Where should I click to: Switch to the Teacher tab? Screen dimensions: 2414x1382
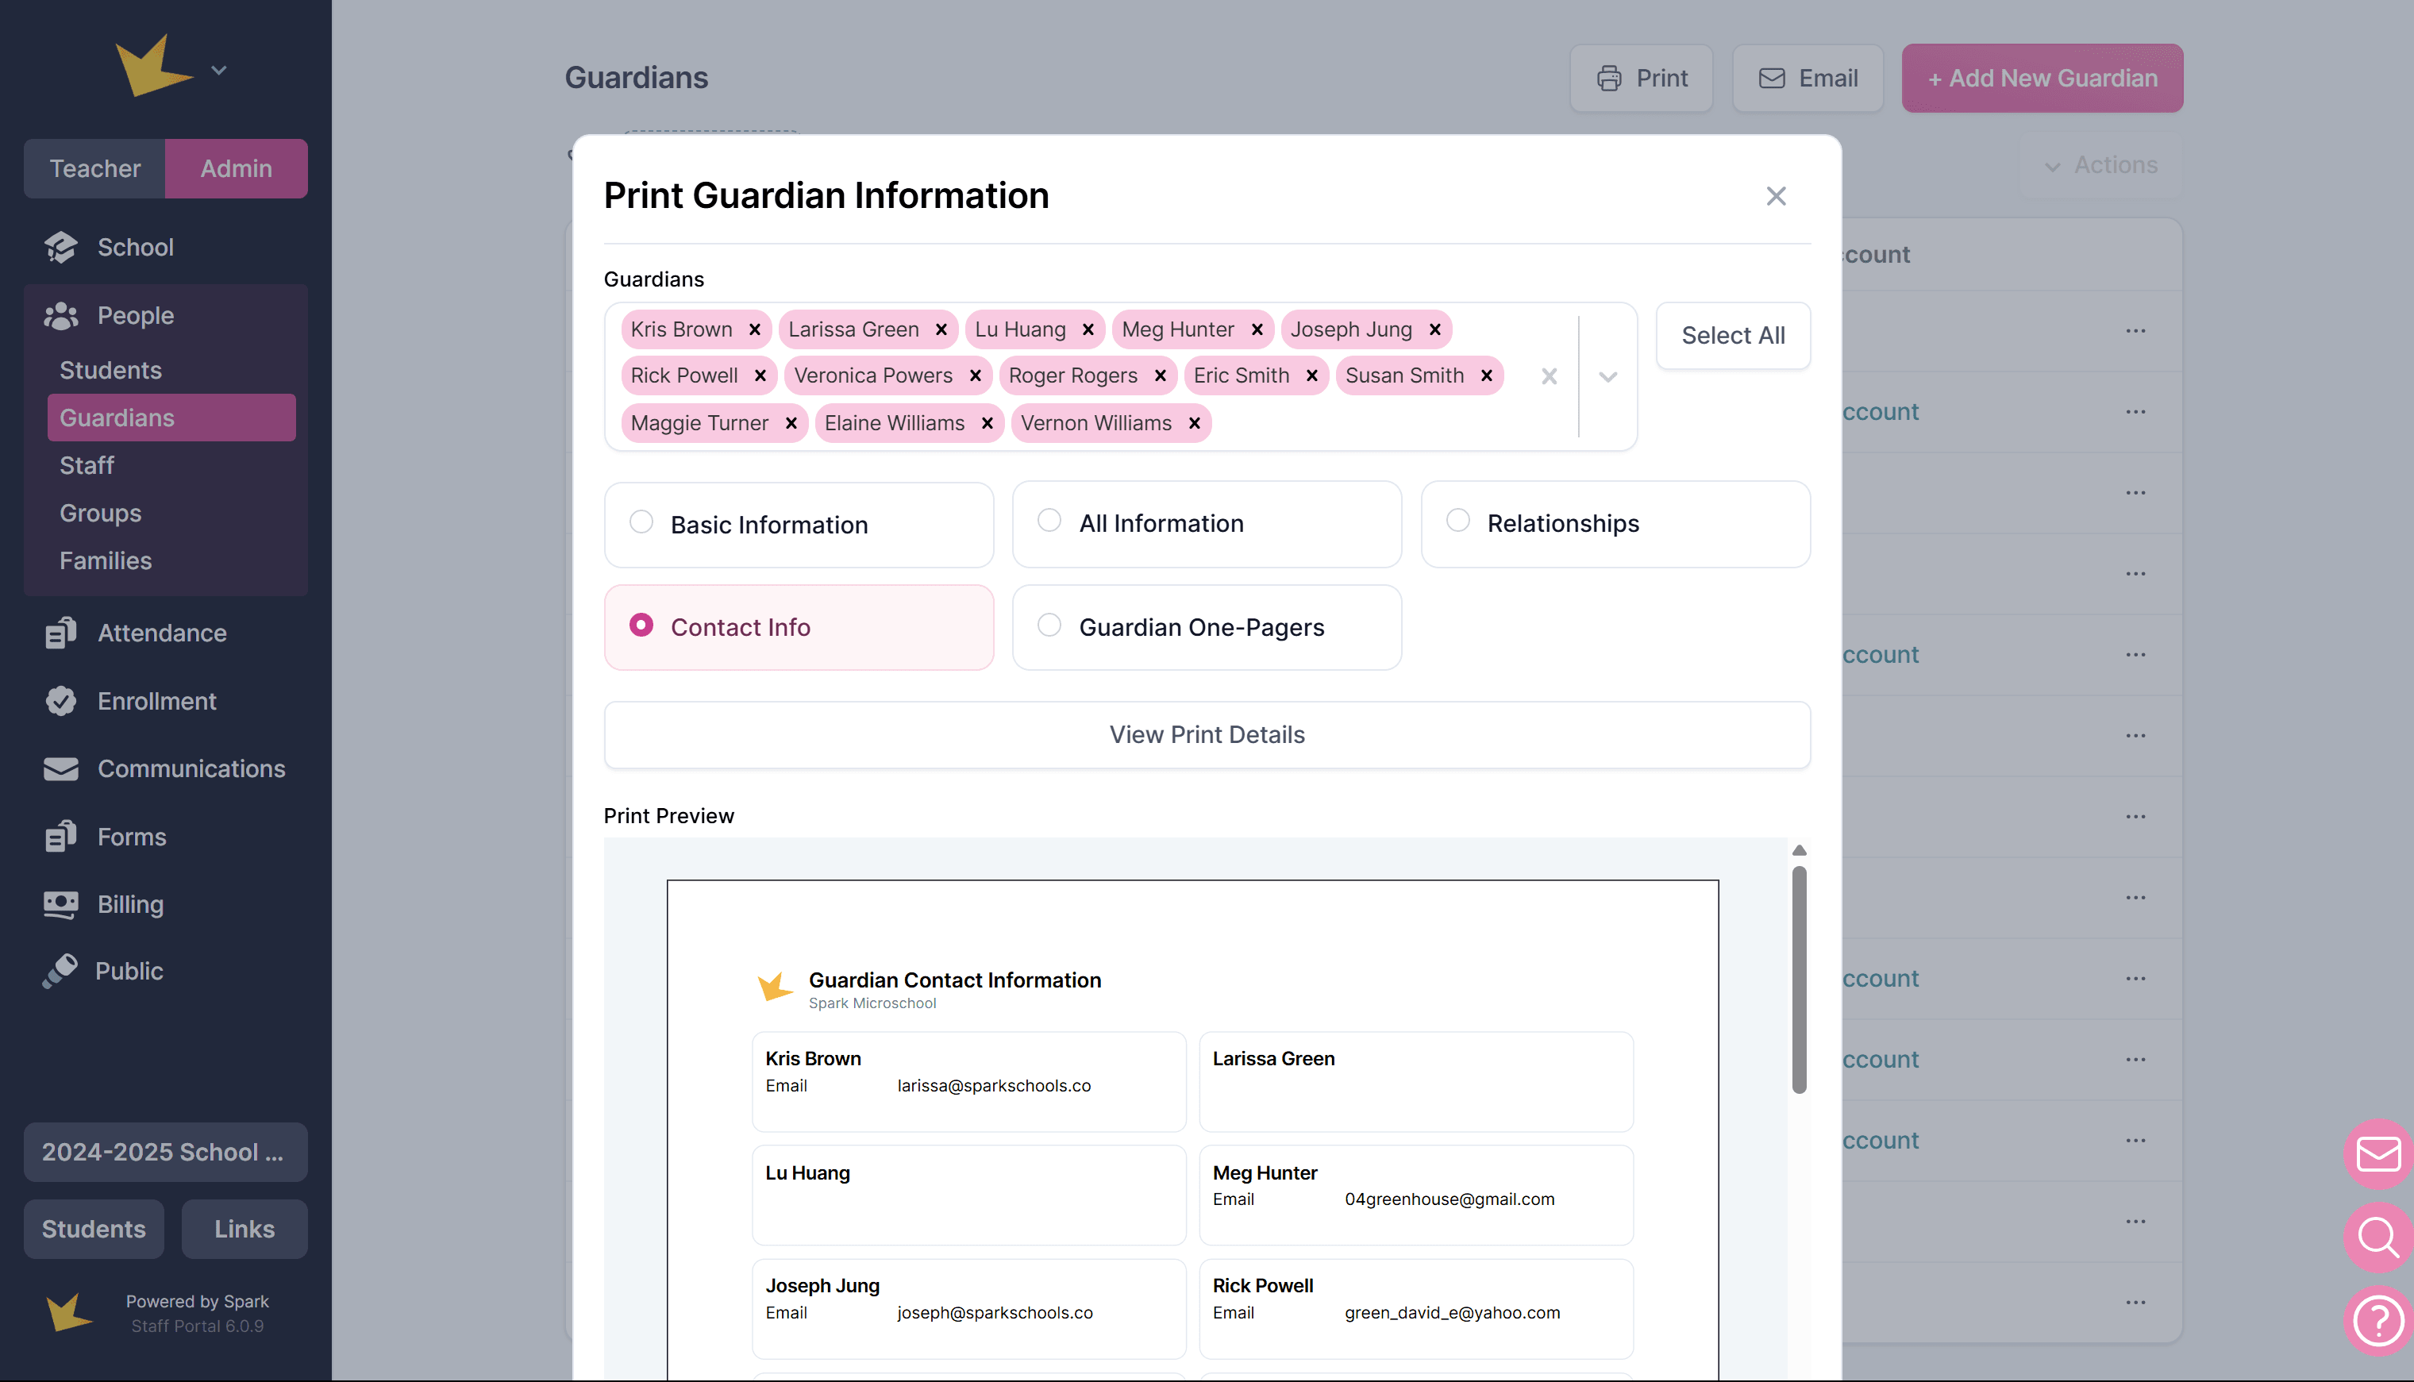point(95,168)
